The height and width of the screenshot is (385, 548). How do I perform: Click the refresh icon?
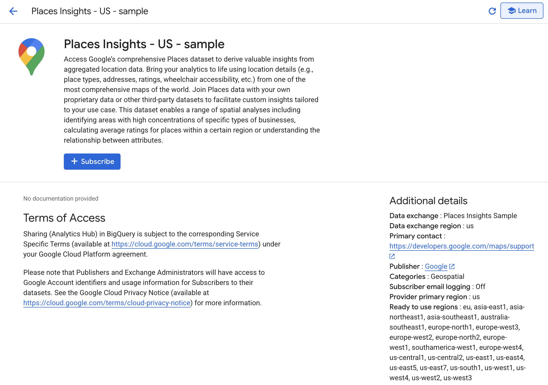click(492, 11)
